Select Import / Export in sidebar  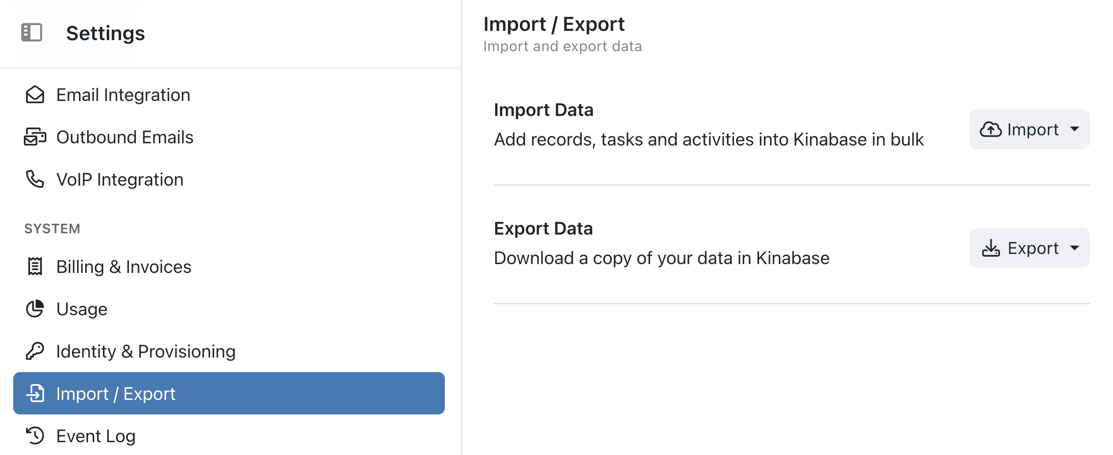tap(229, 393)
